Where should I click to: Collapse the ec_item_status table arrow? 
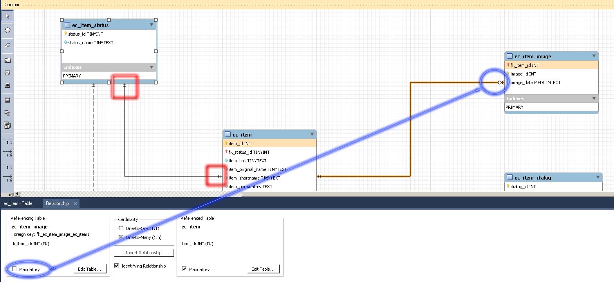[152, 25]
